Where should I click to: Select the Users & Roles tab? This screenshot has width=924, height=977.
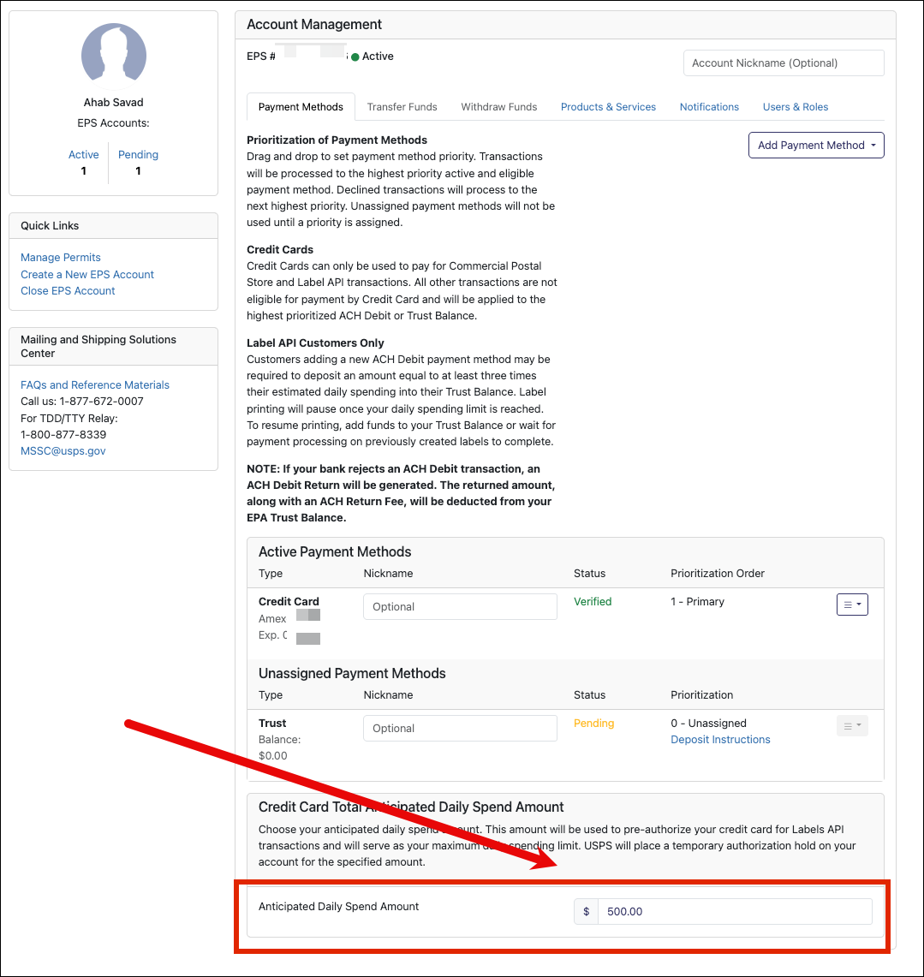tap(796, 107)
